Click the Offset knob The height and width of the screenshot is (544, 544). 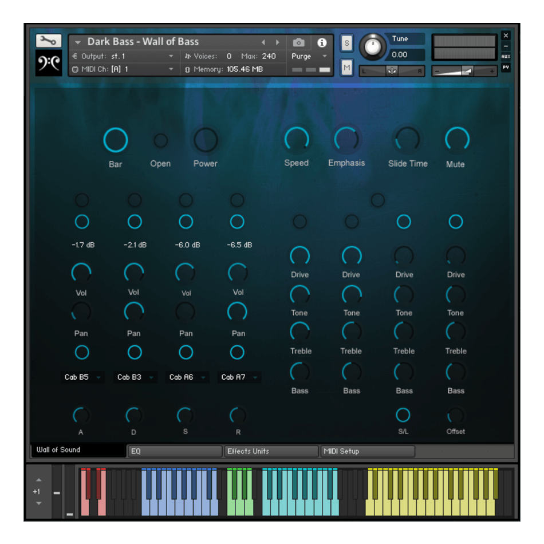pyautogui.click(x=456, y=415)
